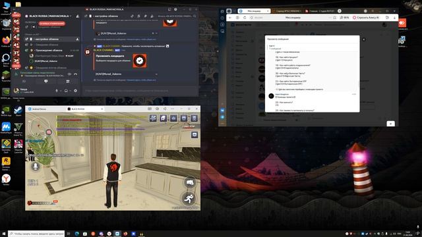Start screen share in Discord voice panel
The height and width of the screenshot is (237, 422).
(x=45, y=81)
